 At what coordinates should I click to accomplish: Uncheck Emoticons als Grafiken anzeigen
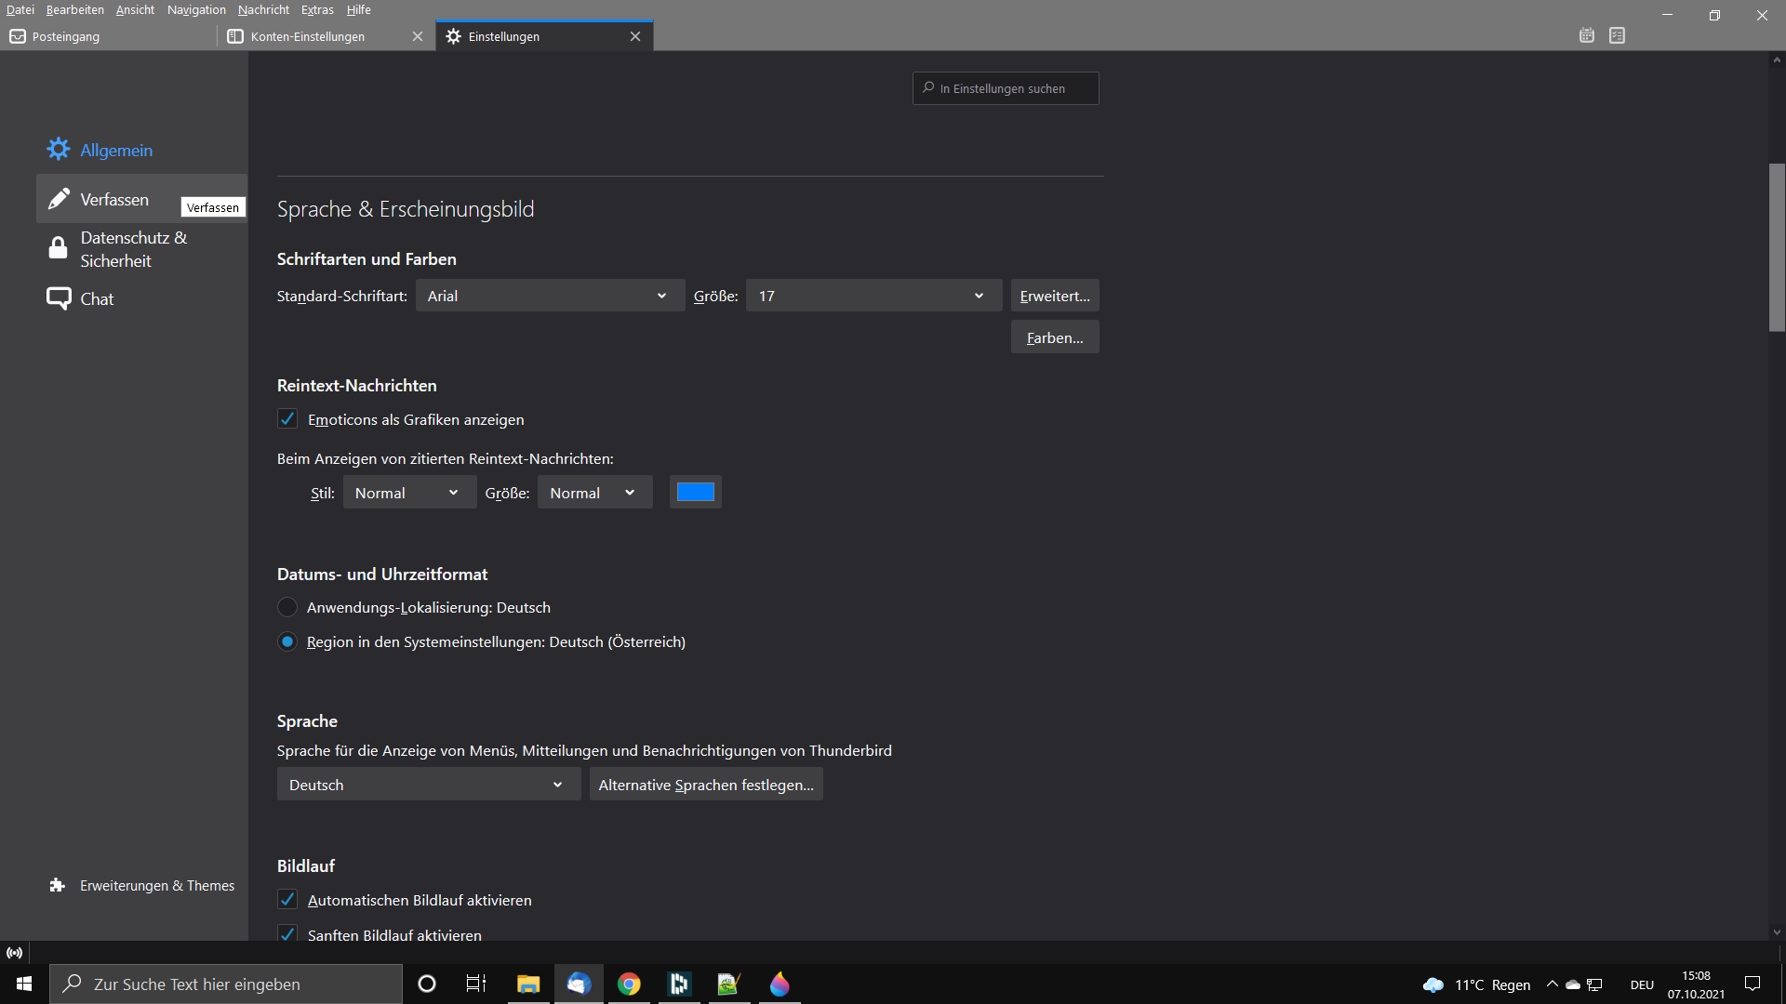pos(287,419)
